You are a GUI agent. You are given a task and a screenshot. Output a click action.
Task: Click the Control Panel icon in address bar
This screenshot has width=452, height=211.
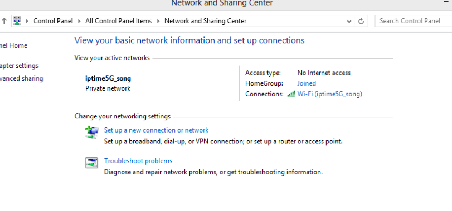(x=17, y=21)
